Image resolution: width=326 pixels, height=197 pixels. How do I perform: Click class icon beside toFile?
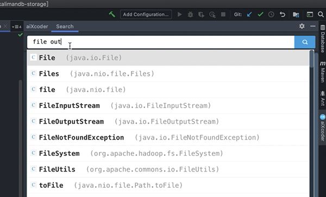click(x=33, y=185)
